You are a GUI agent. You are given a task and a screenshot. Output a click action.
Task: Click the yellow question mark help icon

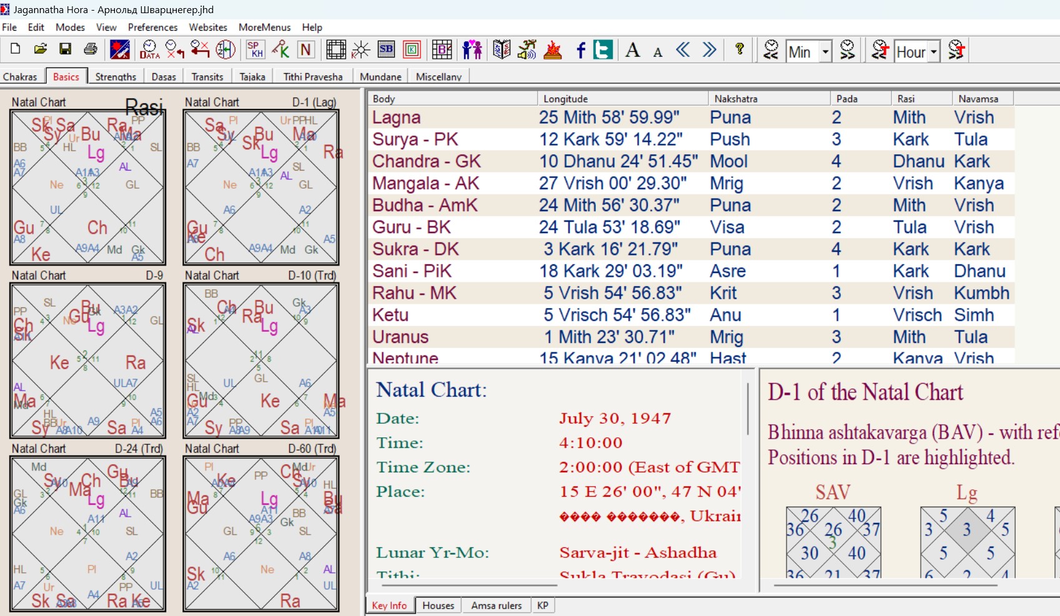(740, 49)
